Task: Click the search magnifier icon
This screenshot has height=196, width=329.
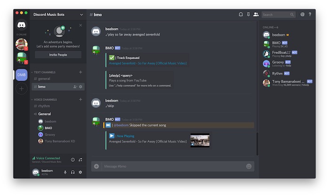Action: pyautogui.click(x=292, y=15)
